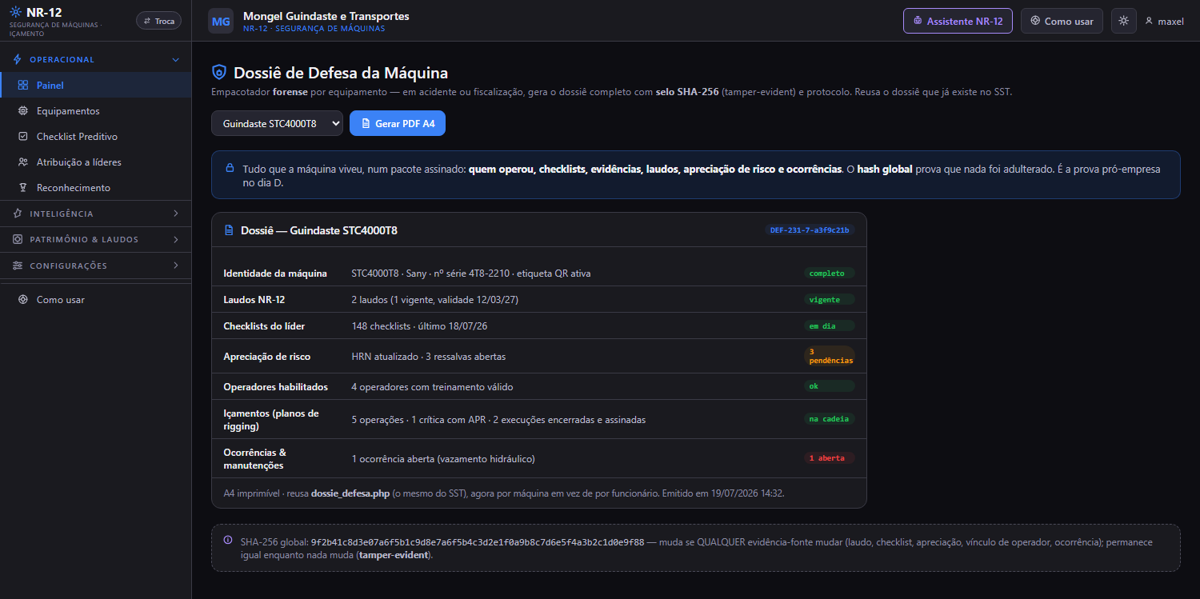The width and height of the screenshot is (1200, 599).
Task: Click the Configurações sliders icon
Action: pos(18,266)
